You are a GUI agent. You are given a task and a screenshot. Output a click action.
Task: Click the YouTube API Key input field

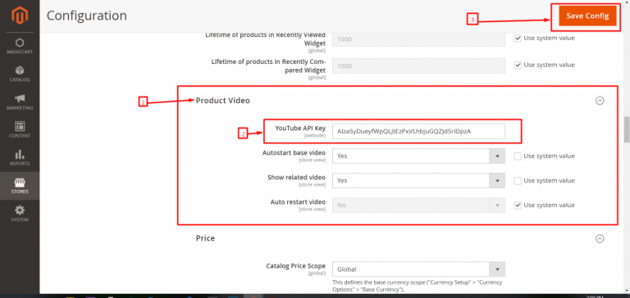coord(418,131)
